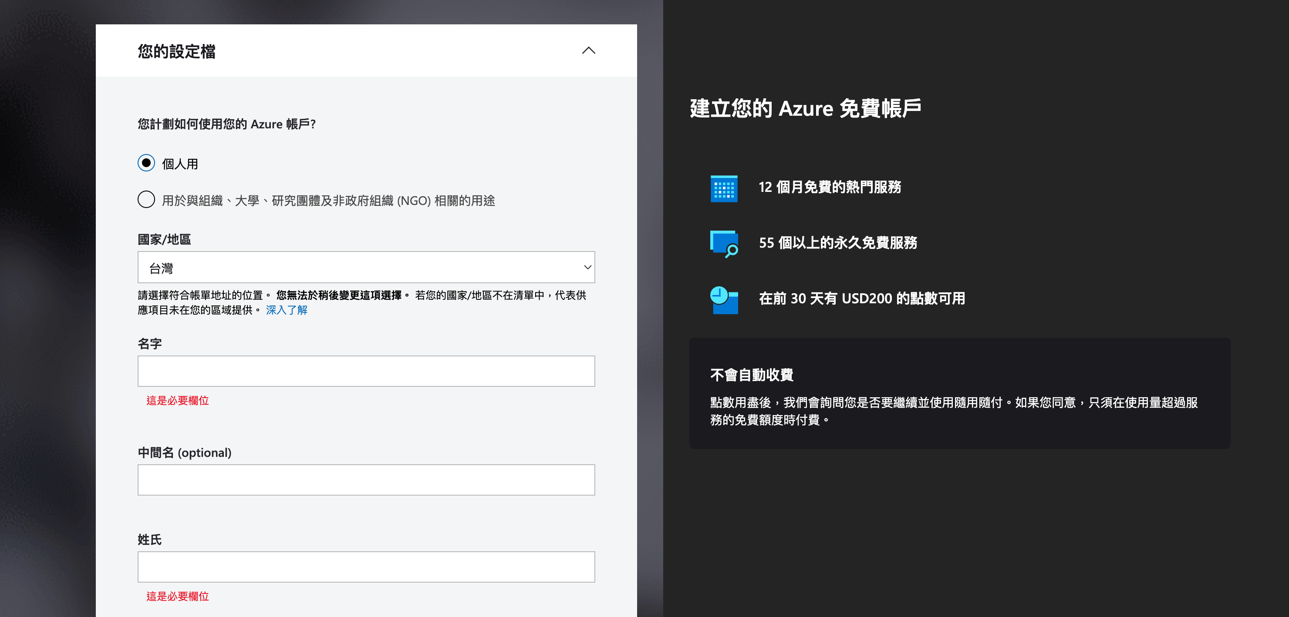Screen dimensions: 1289x617
Task: Collapse the 您的設定檔 section chevron
Action: pyautogui.click(x=588, y=50)
